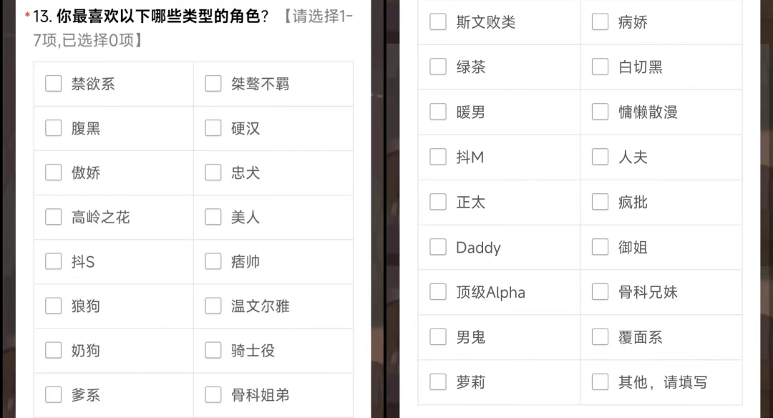This screenshot has width=773, height=418.
Task: Select the 桀骜不羁 option
Action: tap(213, 84)
